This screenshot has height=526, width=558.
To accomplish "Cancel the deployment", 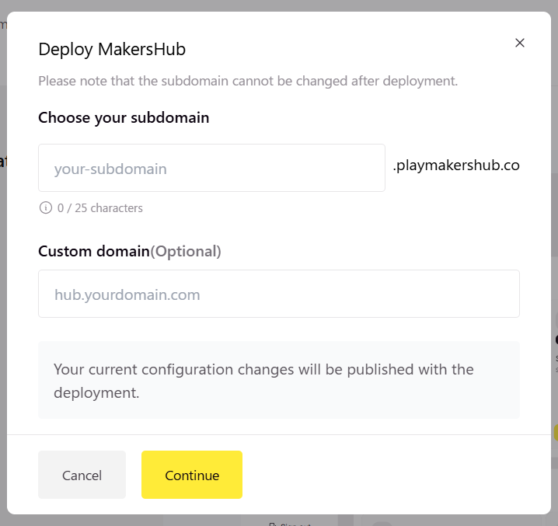I will [82, 475].
